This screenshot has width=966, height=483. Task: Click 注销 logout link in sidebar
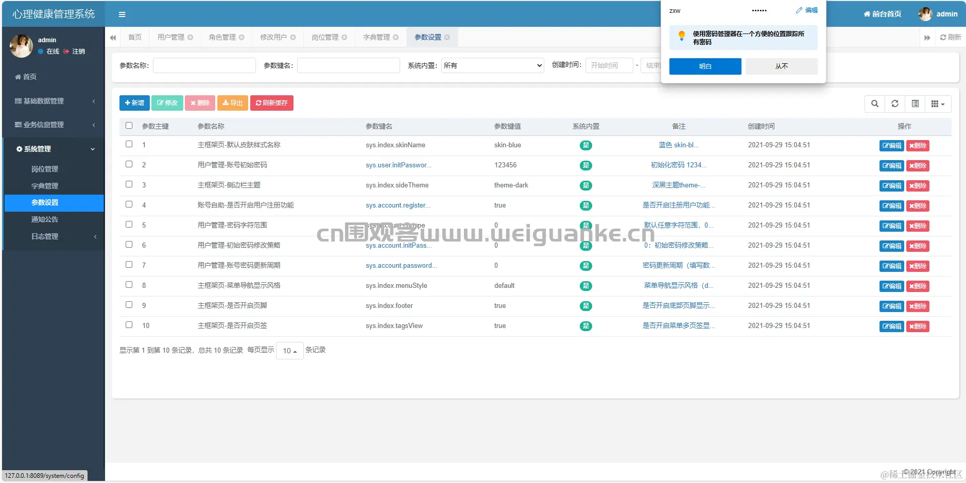tap(75, 51)
